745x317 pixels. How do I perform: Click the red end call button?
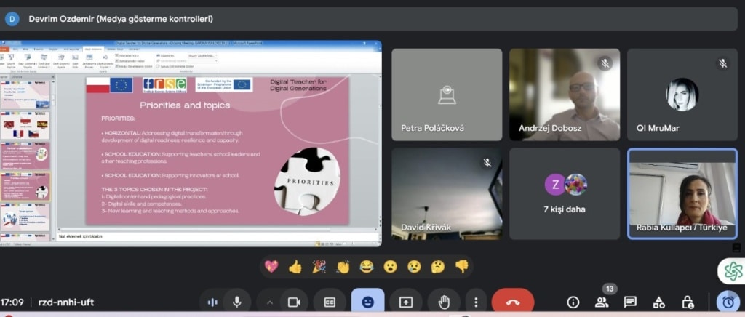tap(512, 302)
